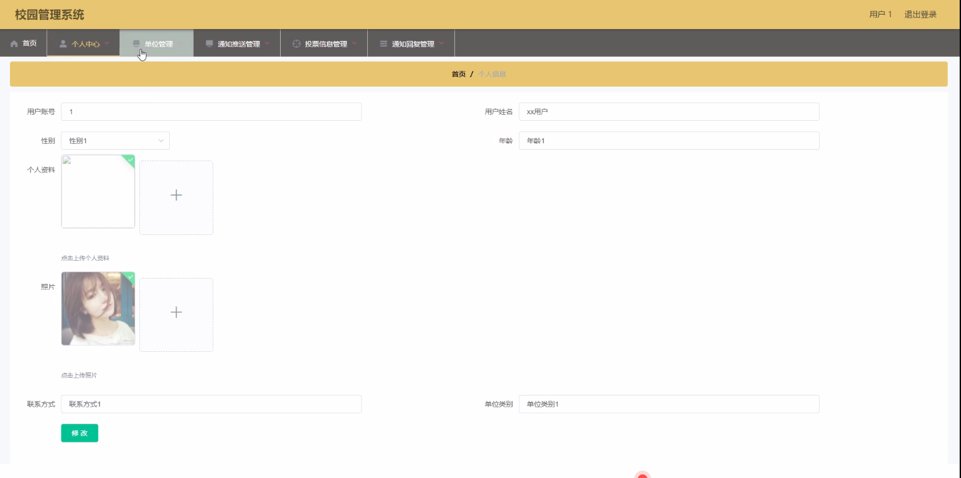961x478 pixels.
Task: Click the list icon beside 通知回复管理
Action: [384, 44]
